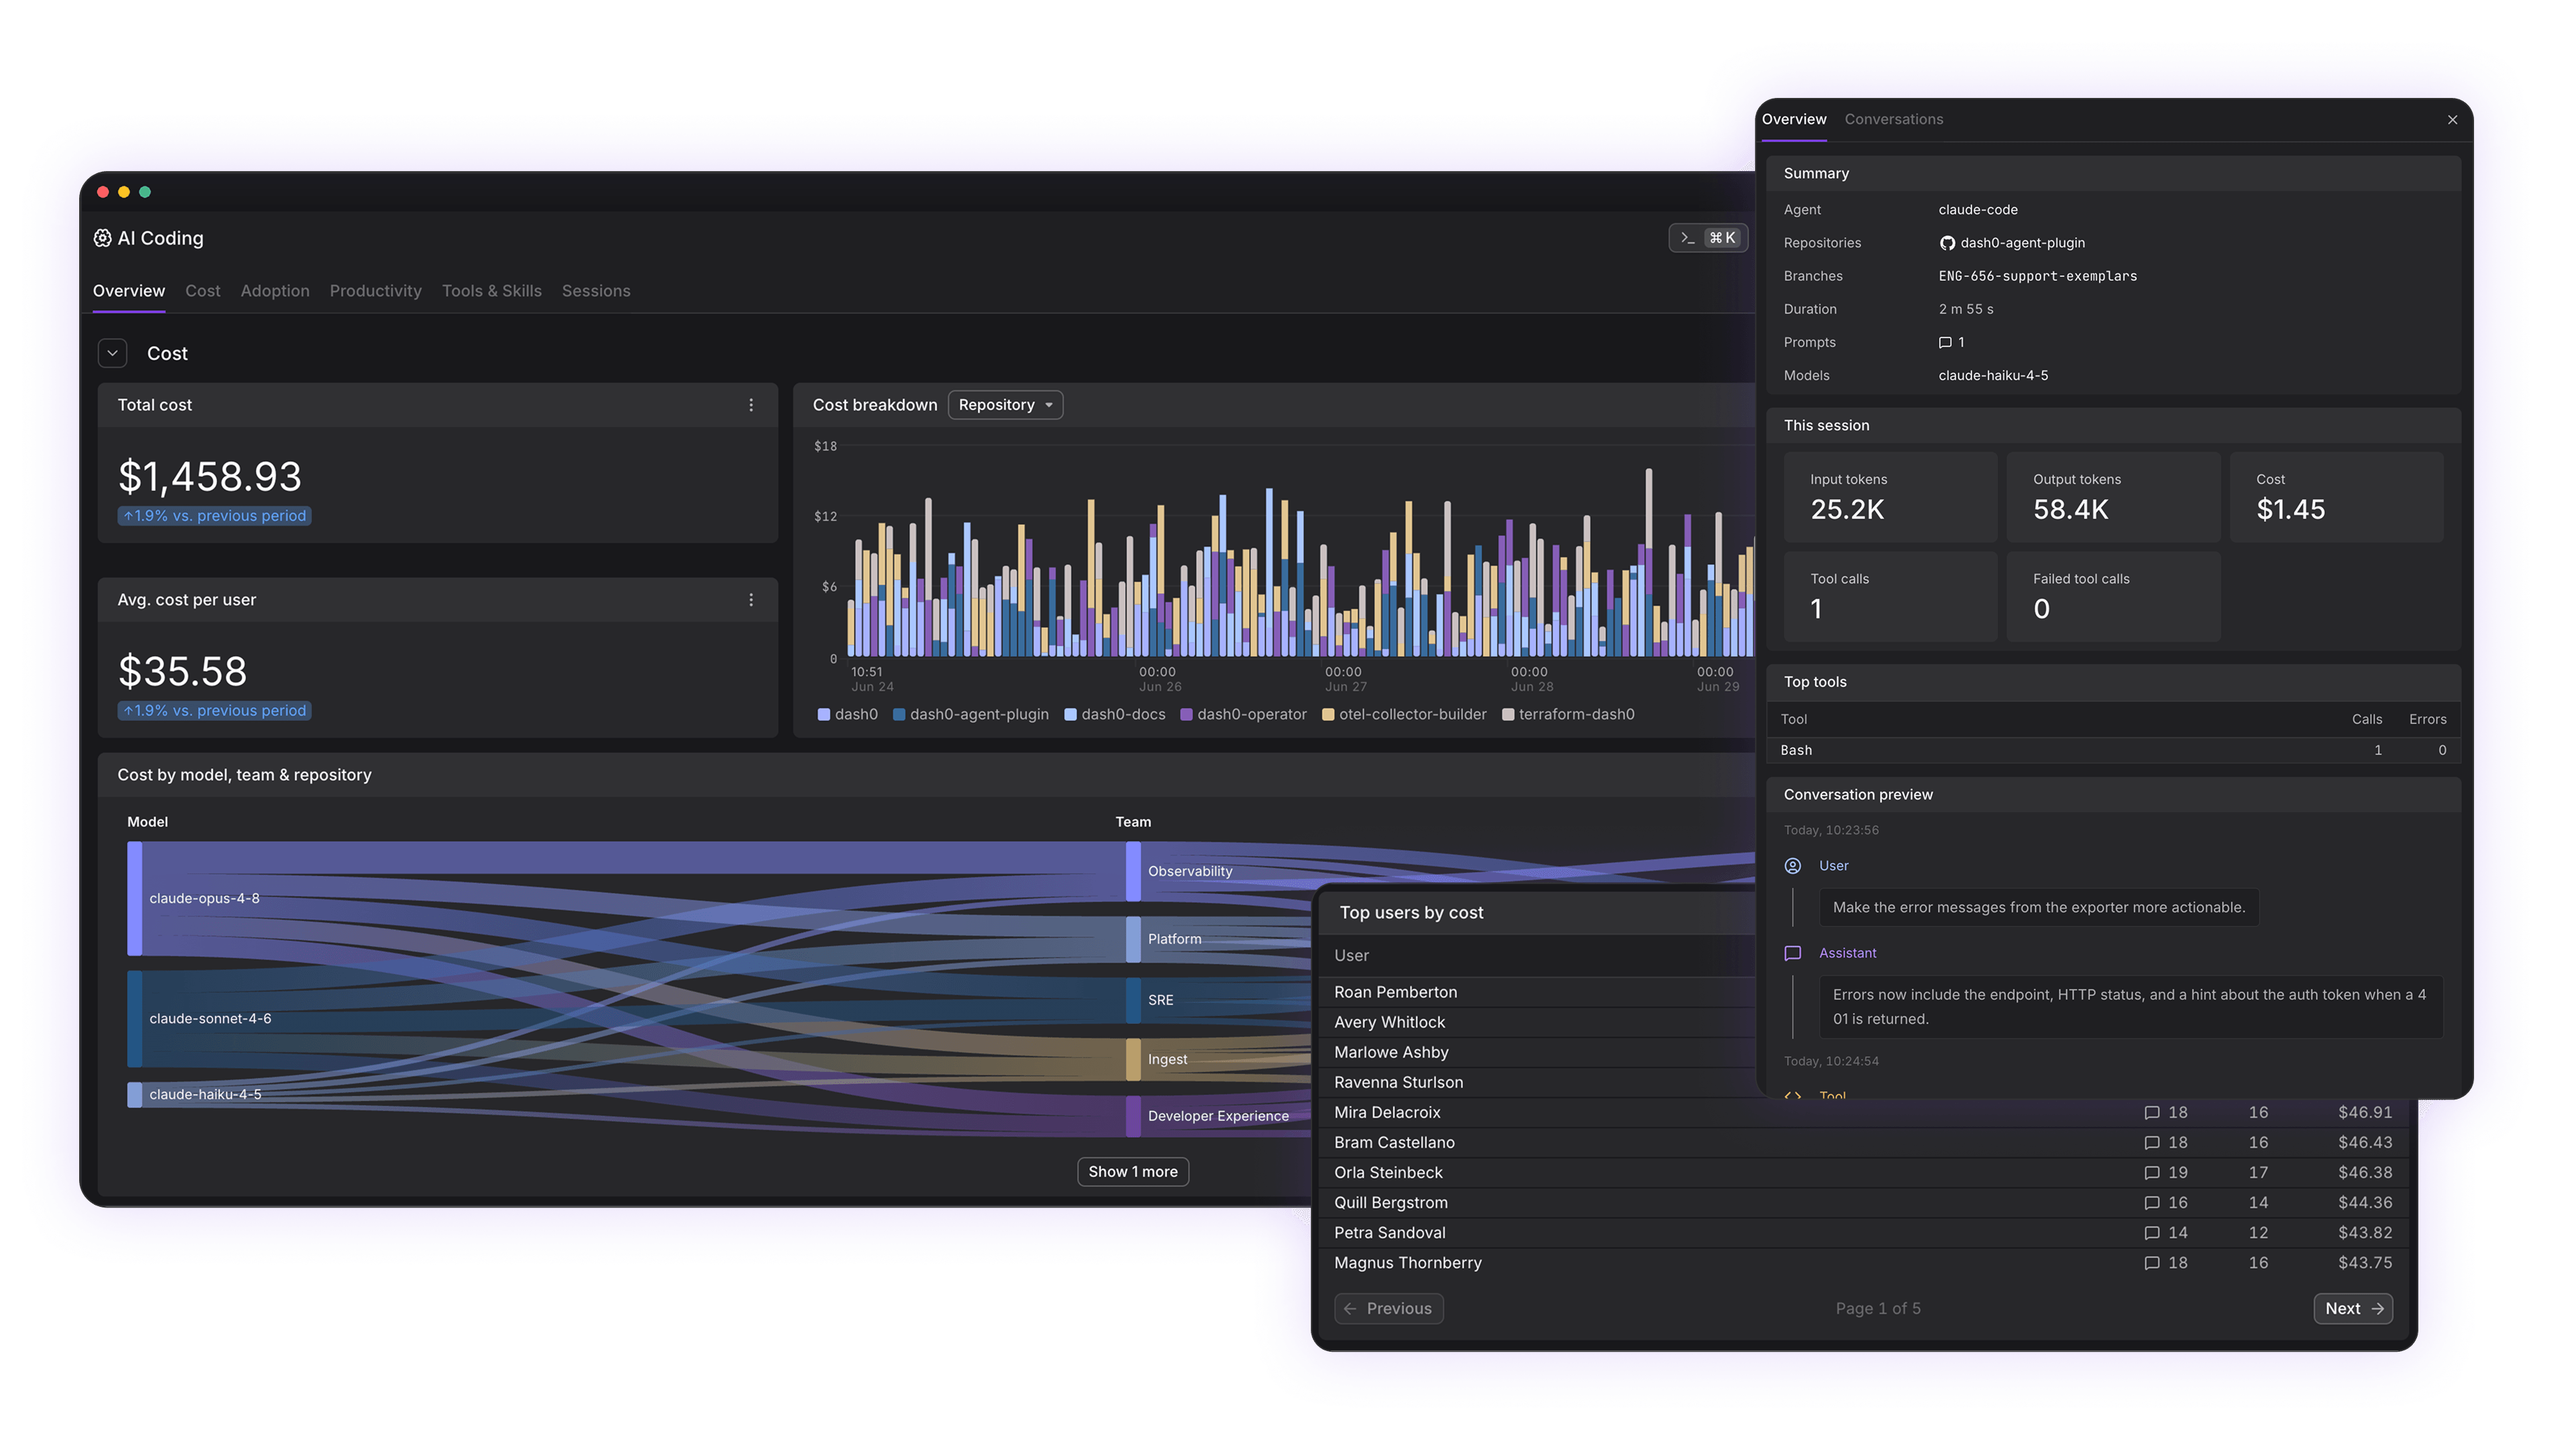Switch to Conversations tab in session panel
This screenshot has height=1449, width=2576.
[1894, 119]
